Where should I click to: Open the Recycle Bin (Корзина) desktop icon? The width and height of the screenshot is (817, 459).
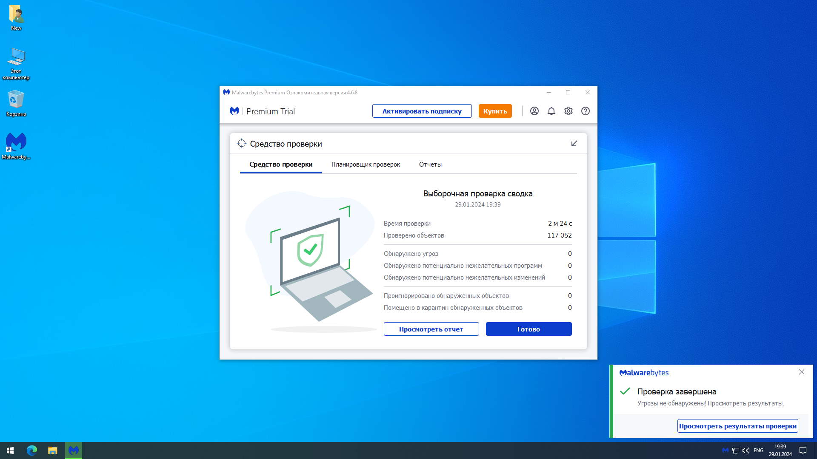tap(16, 103)
